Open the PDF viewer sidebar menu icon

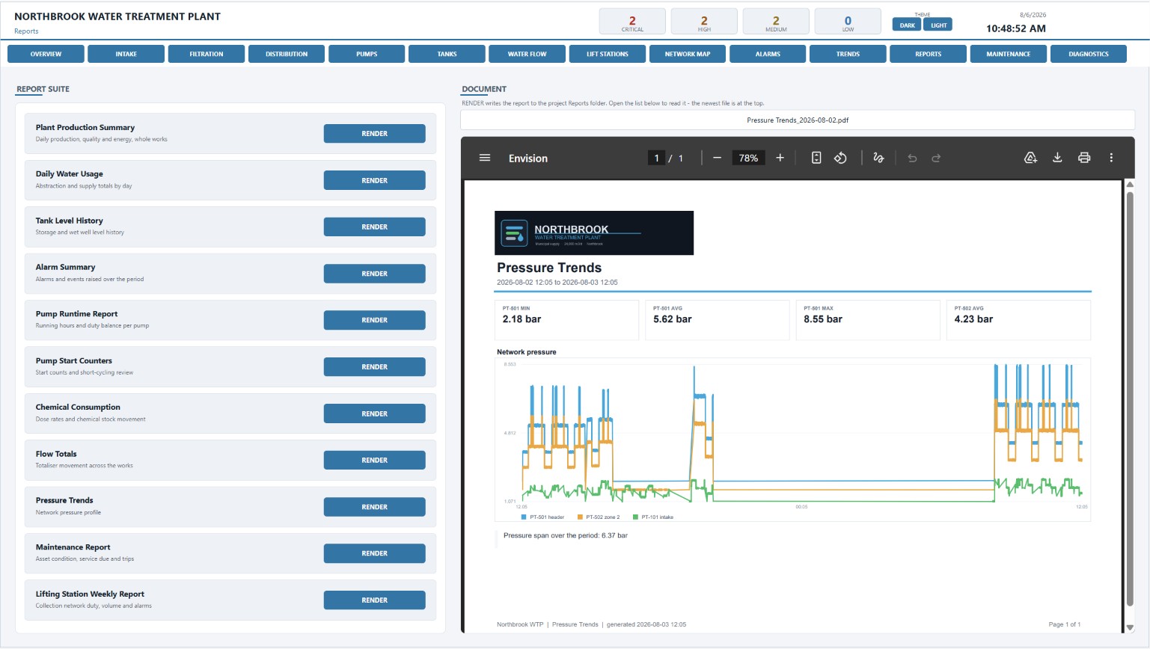click(485, 158)
